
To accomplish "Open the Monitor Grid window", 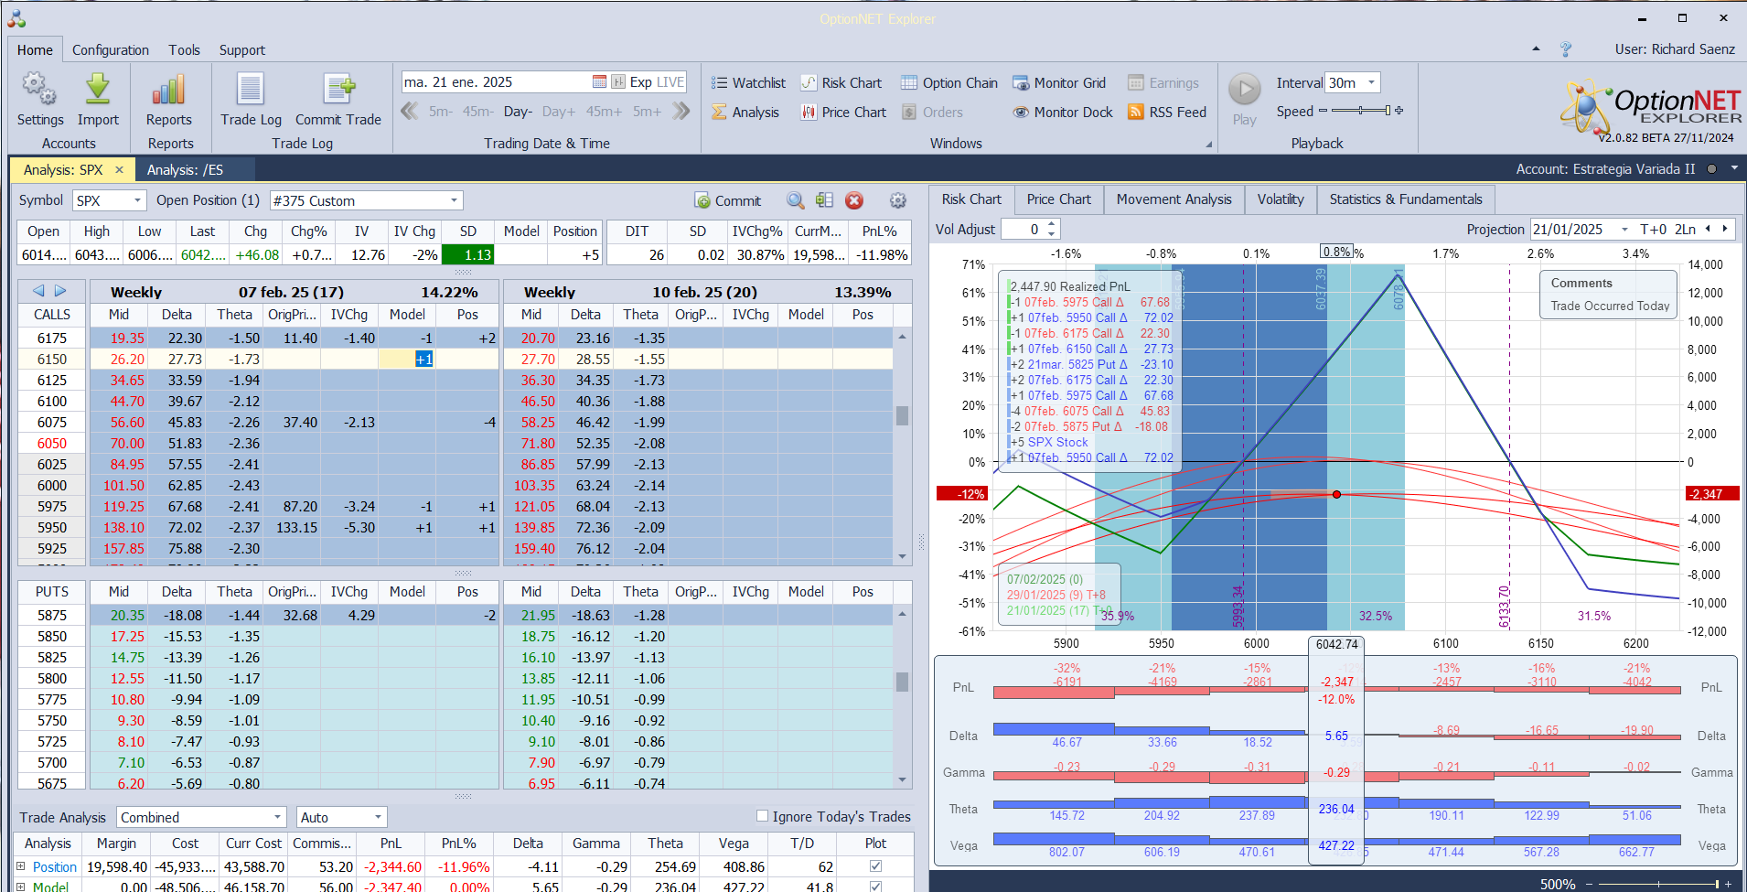I will pos(1059,83).
